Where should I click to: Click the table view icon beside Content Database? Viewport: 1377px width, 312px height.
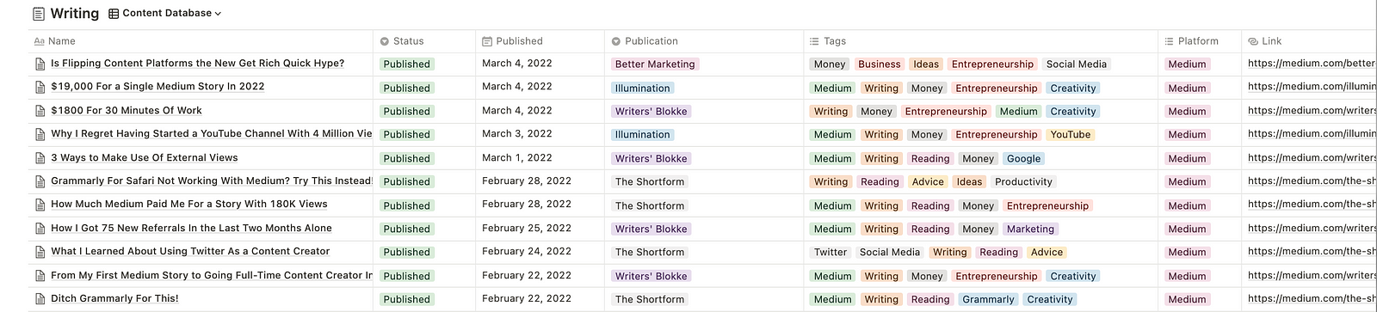point(114,14)
